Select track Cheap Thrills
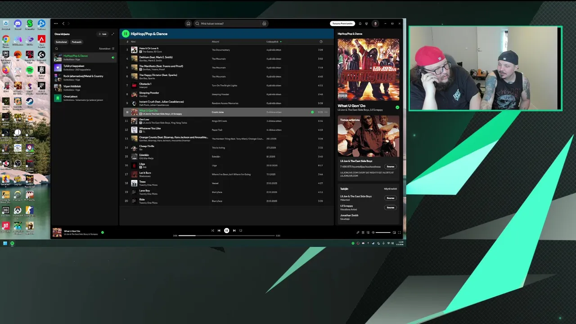The image size is (576, 324). click(226, 148)
